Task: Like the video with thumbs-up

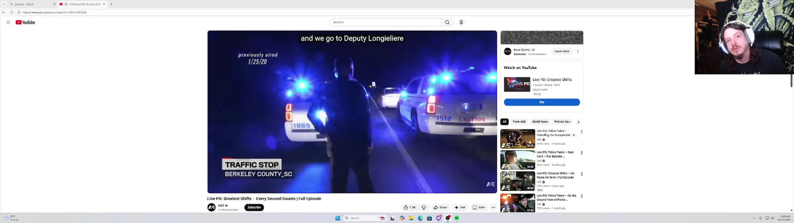Action: point(410,208)
